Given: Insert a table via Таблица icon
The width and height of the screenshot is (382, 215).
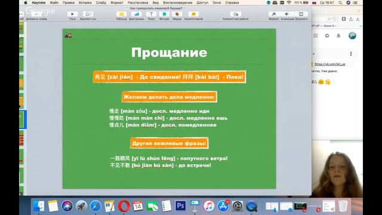Looking at the screenshot, I should tap(121, 14).
